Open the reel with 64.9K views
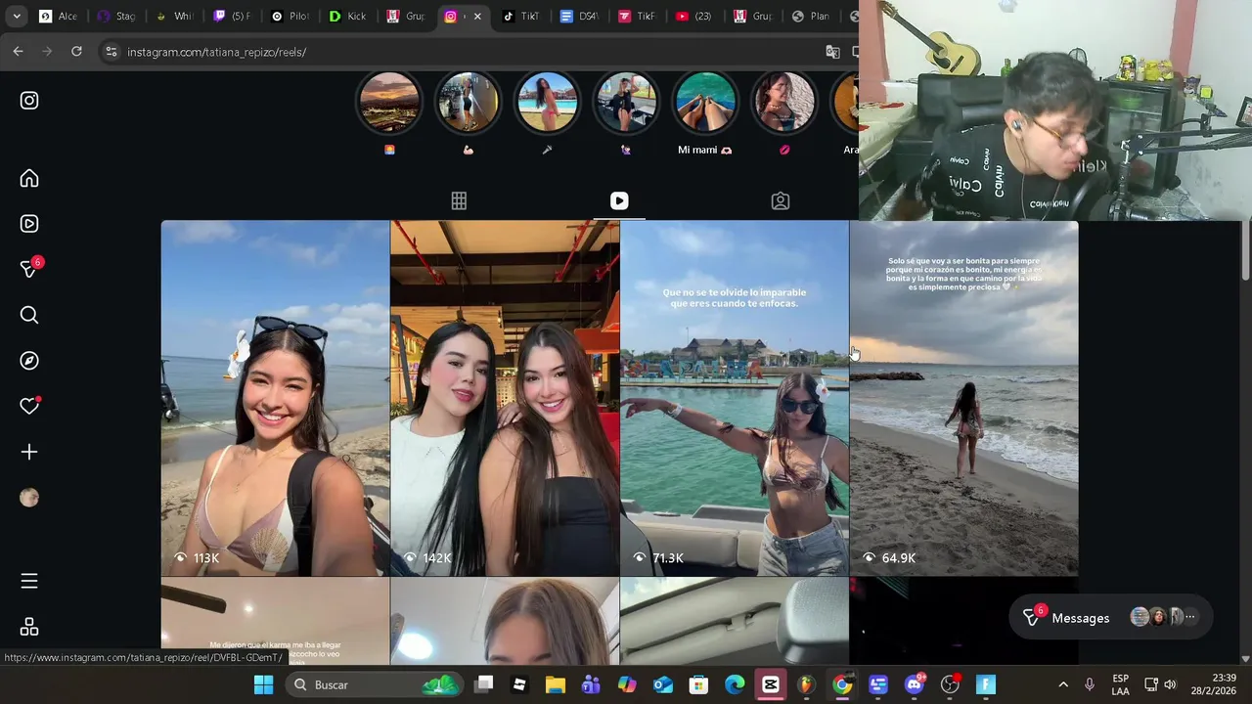The height and width of the screenshot is (704, 1252). (963, 398)
